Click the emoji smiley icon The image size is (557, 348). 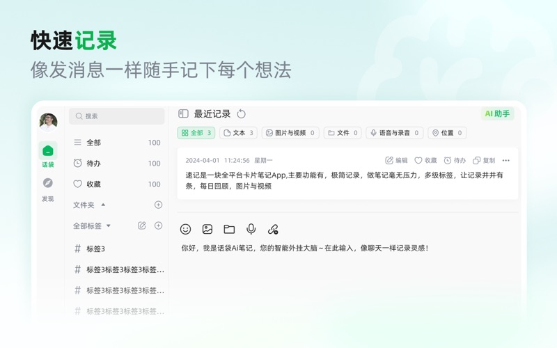(185, 229)
